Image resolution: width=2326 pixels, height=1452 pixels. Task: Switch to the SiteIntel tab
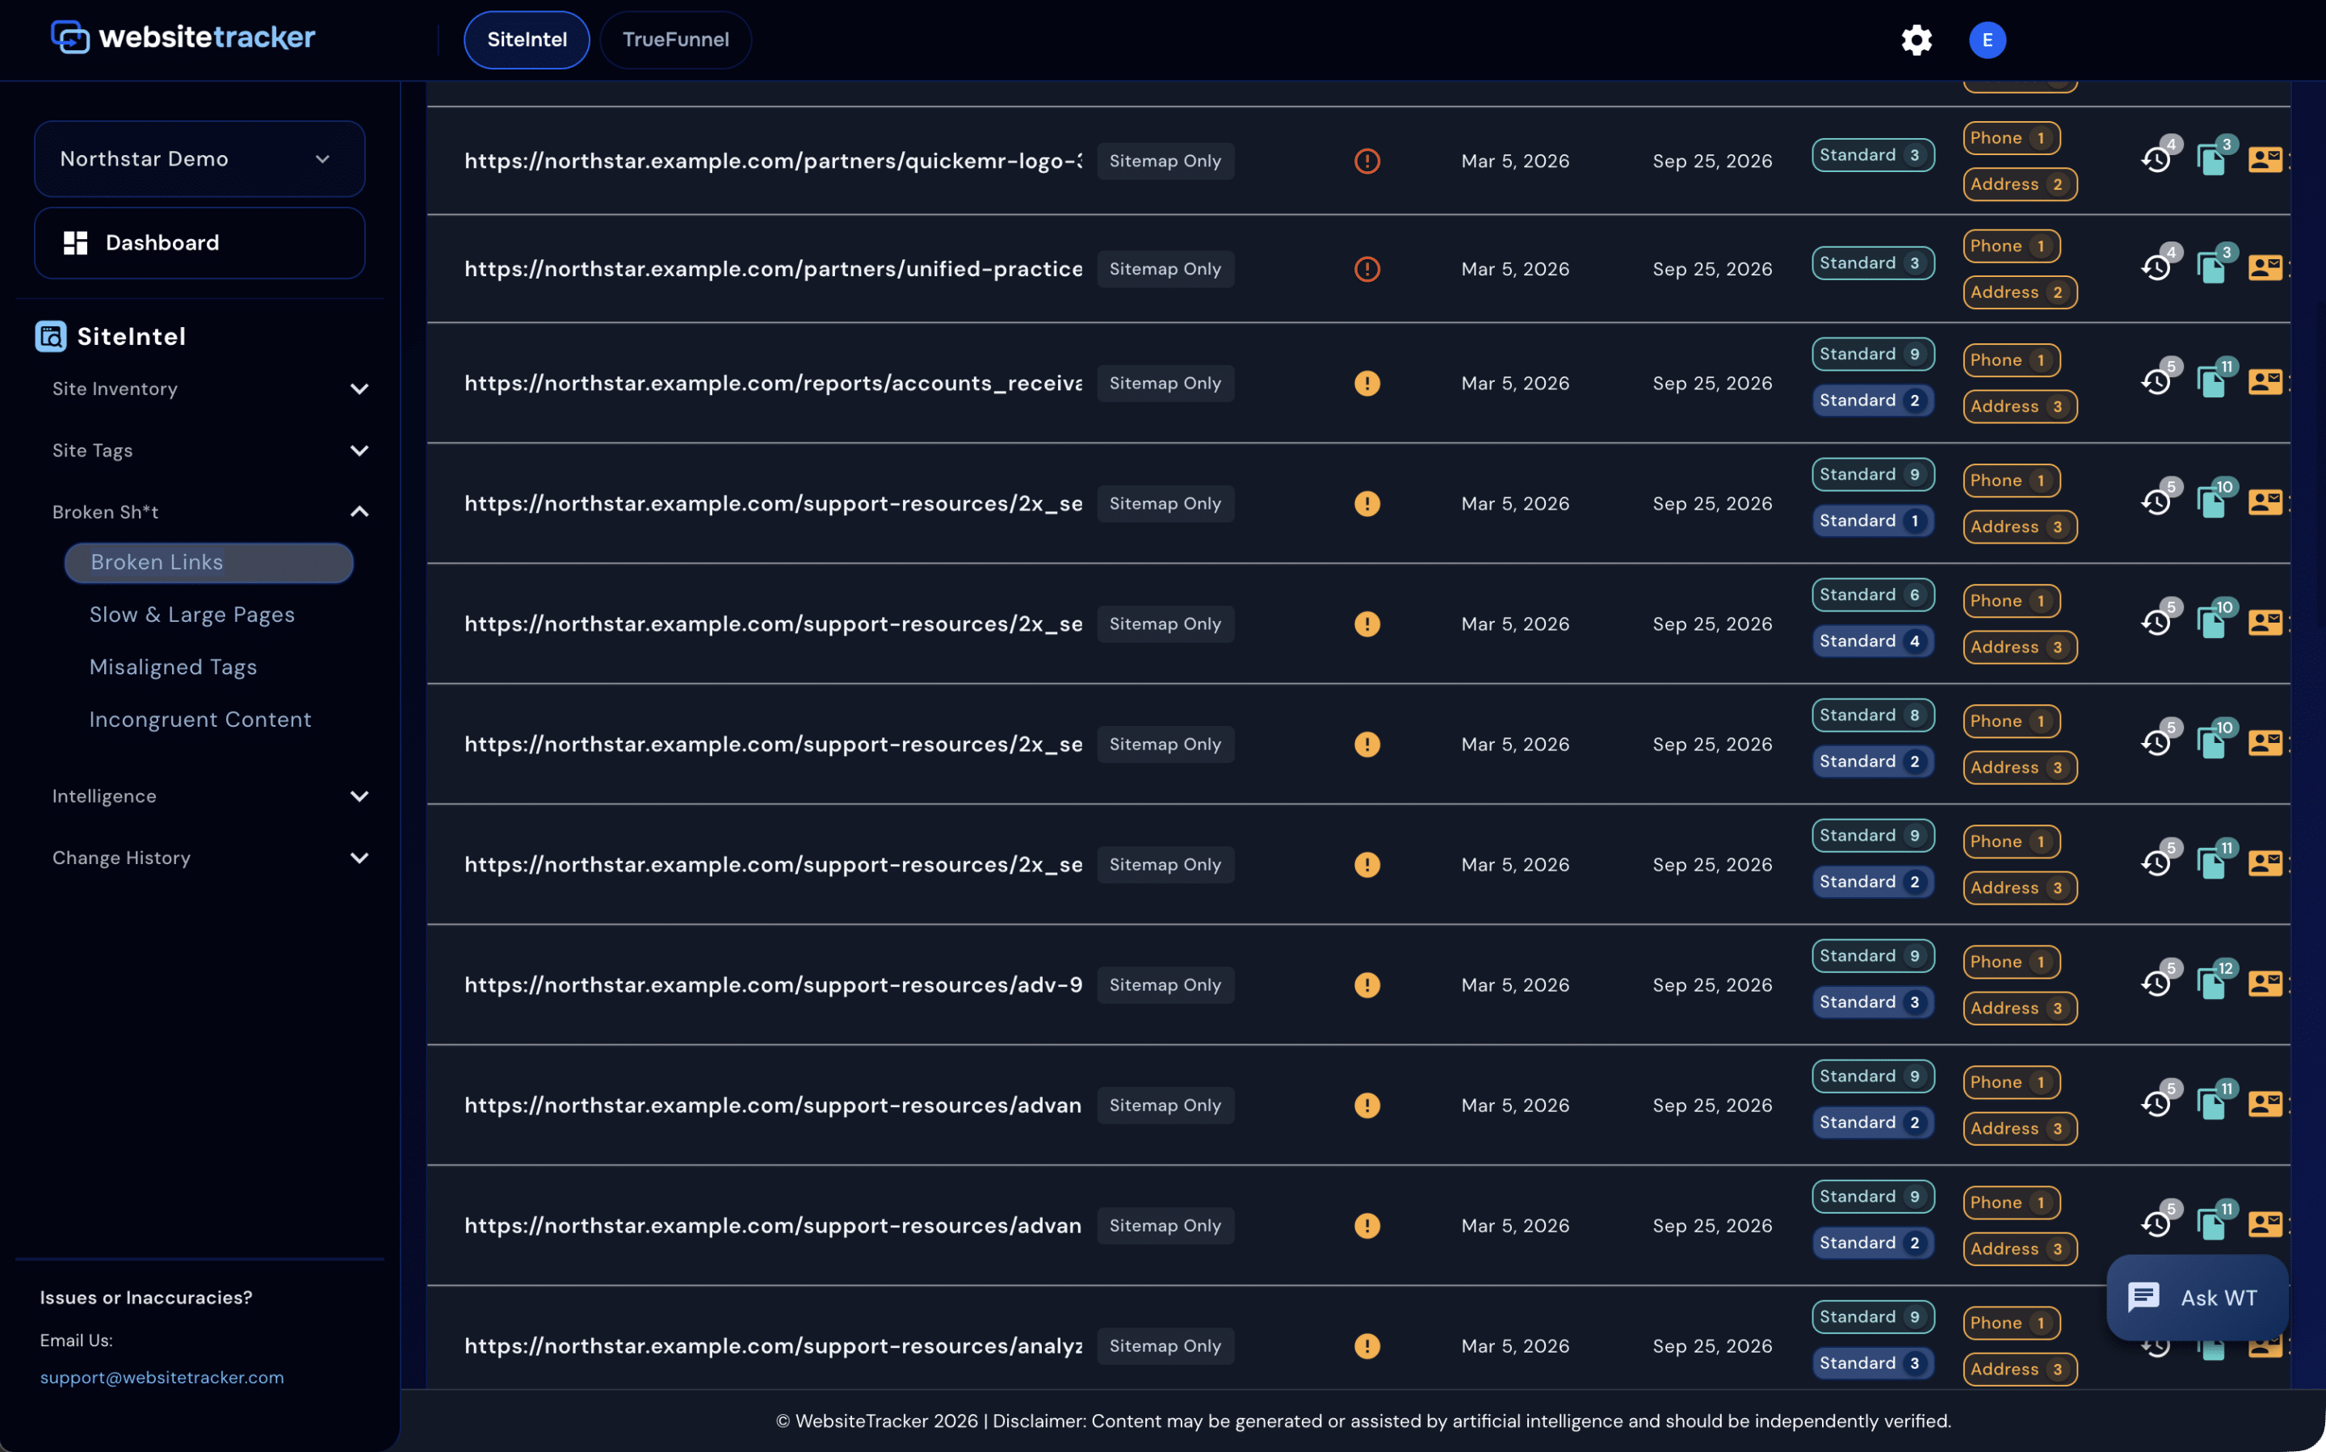click(527, 40)
